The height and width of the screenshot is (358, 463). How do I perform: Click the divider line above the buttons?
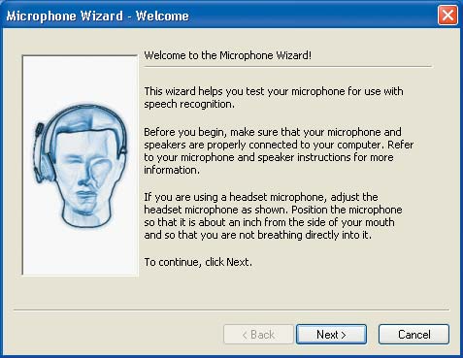(x=232, y=310)
